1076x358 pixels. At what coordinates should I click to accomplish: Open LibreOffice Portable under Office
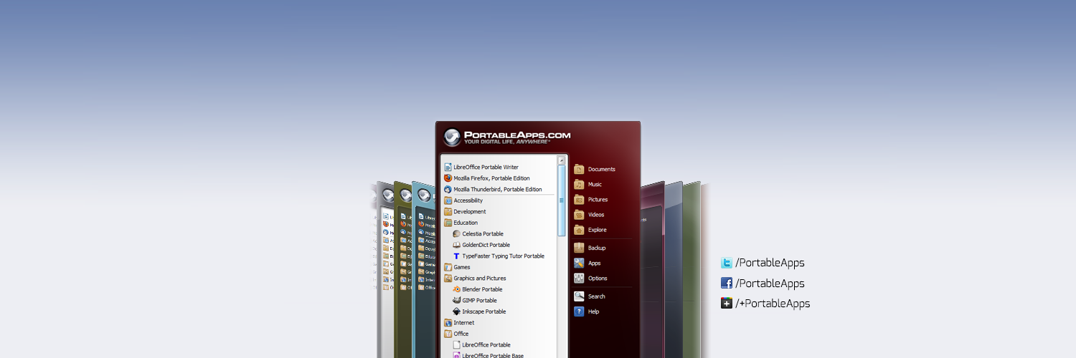tap(481, 344)
